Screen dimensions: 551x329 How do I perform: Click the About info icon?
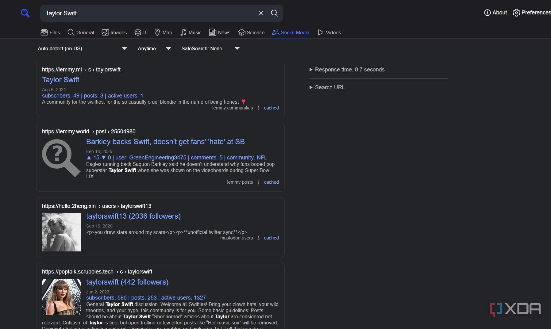coord(487,13)
